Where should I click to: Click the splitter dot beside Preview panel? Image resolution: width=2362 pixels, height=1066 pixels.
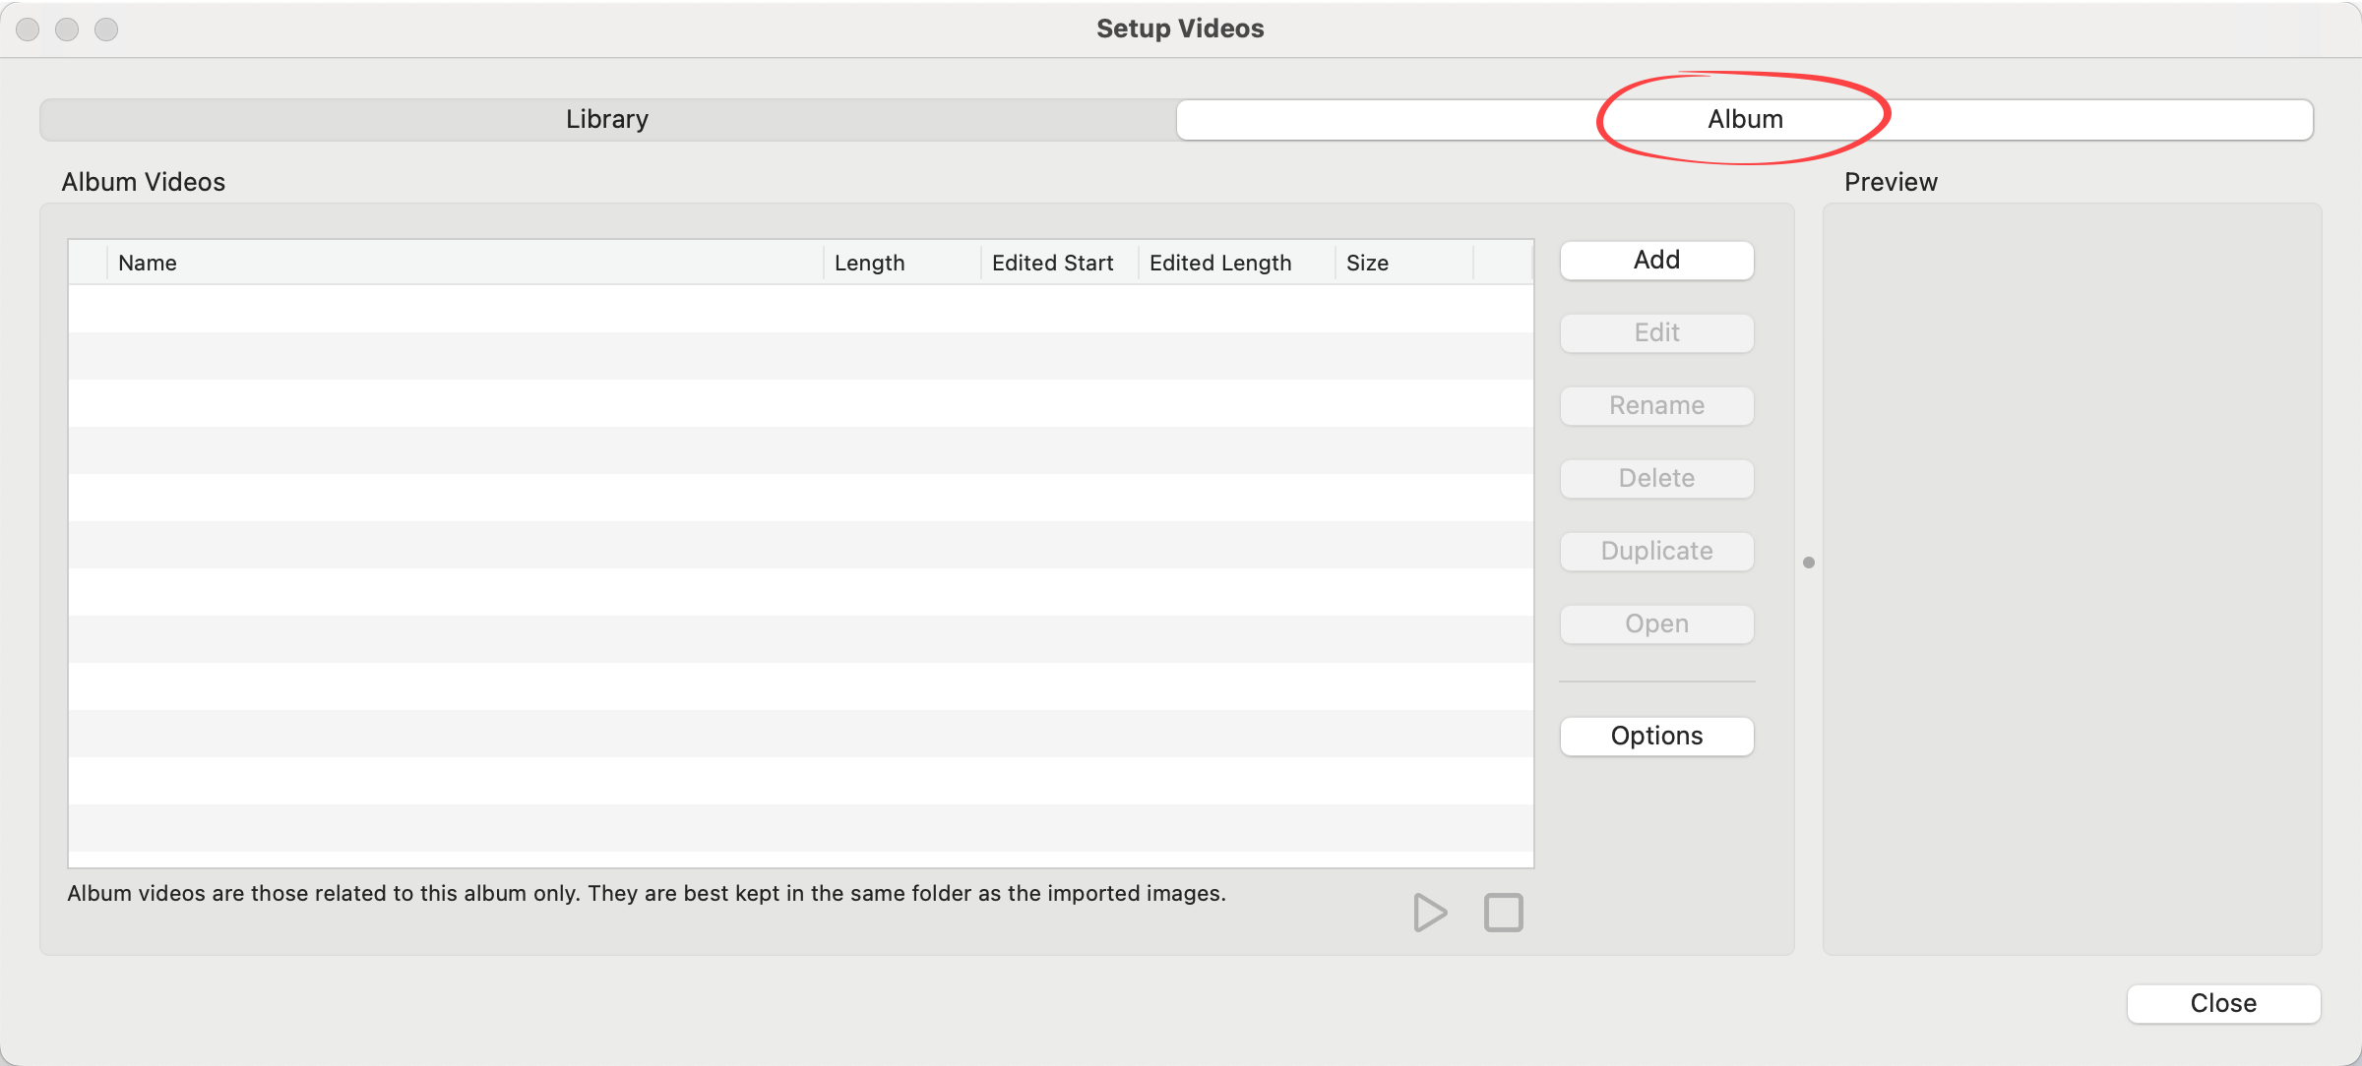(x=1809, y=563)
